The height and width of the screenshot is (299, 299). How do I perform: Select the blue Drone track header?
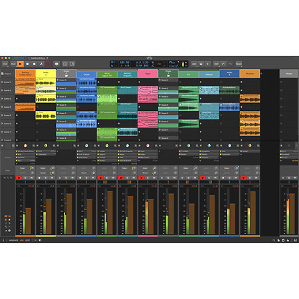(x=86, y=74)
